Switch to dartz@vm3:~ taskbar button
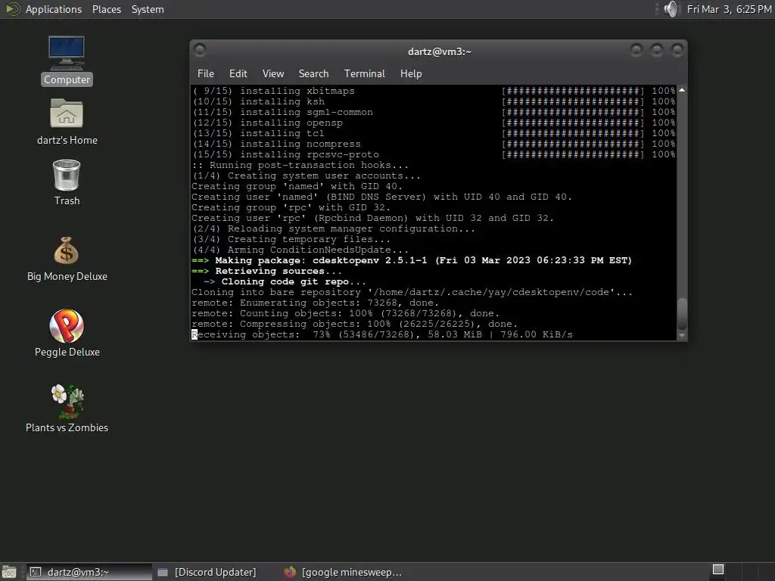775x581 pixels. [x=89, y=572]
